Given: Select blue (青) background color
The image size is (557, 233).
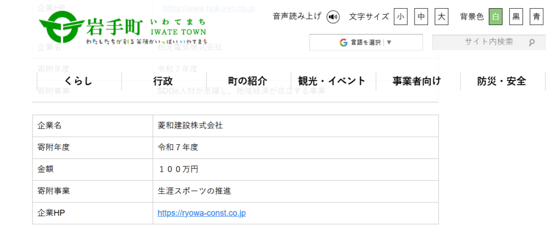Looking at the screenshot, I should click(536, 17).
